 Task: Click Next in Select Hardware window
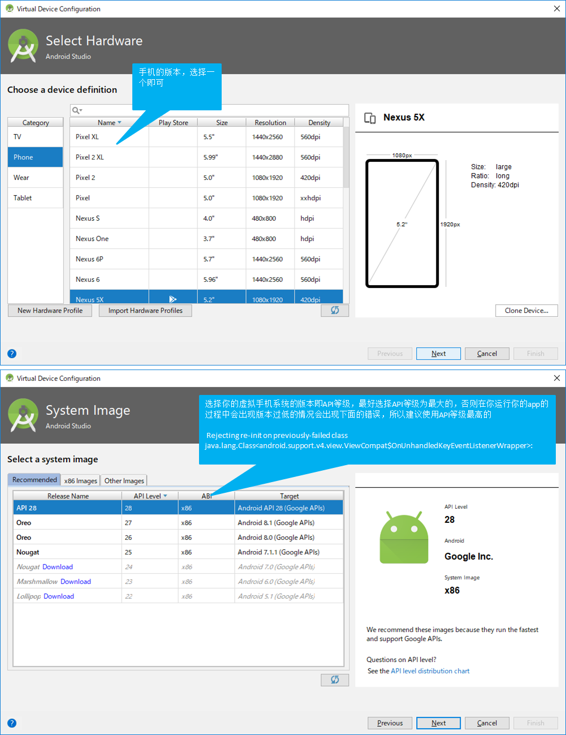[438, 354]
